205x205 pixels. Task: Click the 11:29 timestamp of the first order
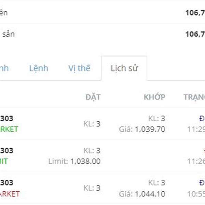click(x=196, y=129)
